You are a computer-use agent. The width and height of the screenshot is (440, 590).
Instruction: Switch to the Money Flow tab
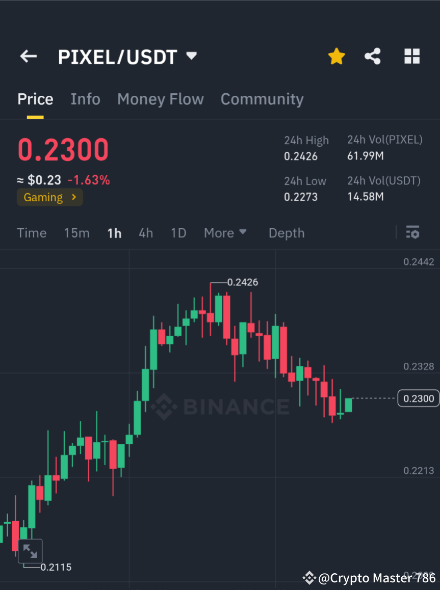click(x=160, y=99)
